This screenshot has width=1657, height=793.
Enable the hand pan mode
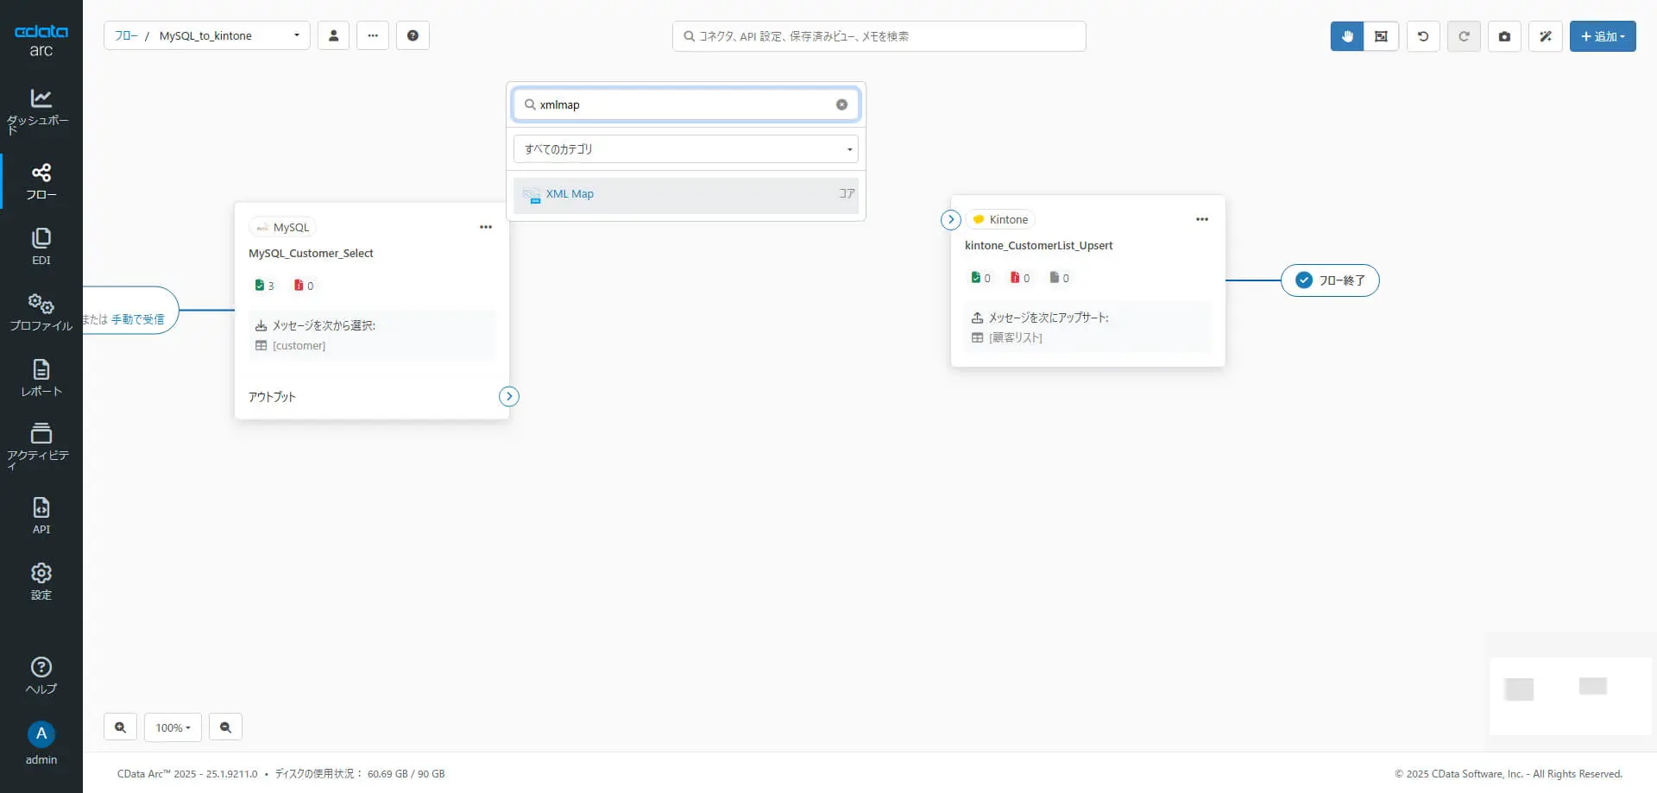coord(1346,36)
